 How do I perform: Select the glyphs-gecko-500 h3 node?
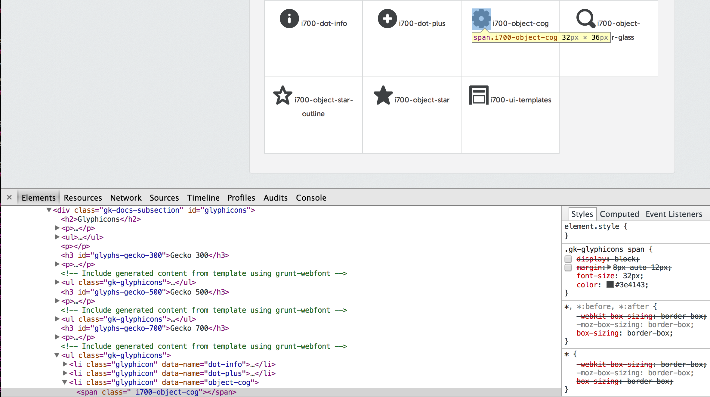[145, 292]
